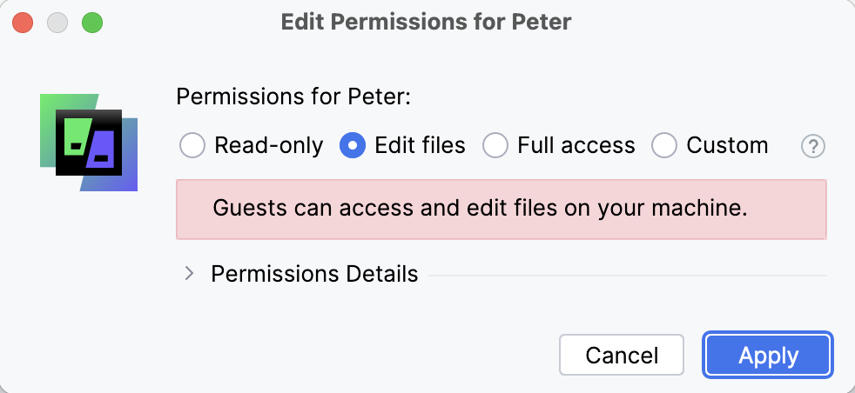Screen dimensions: 855x393
Task: Click the Read-only label text
Action: pyautogui.click(x=268, y=145)
